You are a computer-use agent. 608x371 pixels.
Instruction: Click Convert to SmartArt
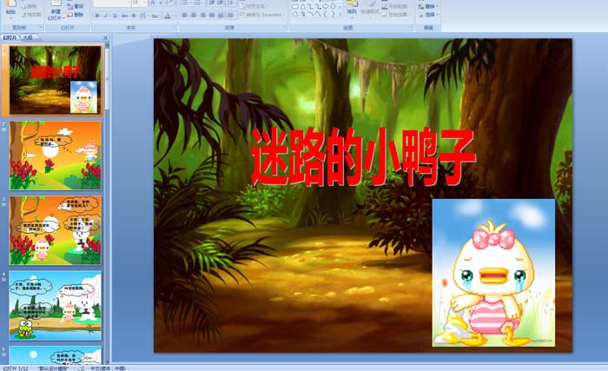262,15
